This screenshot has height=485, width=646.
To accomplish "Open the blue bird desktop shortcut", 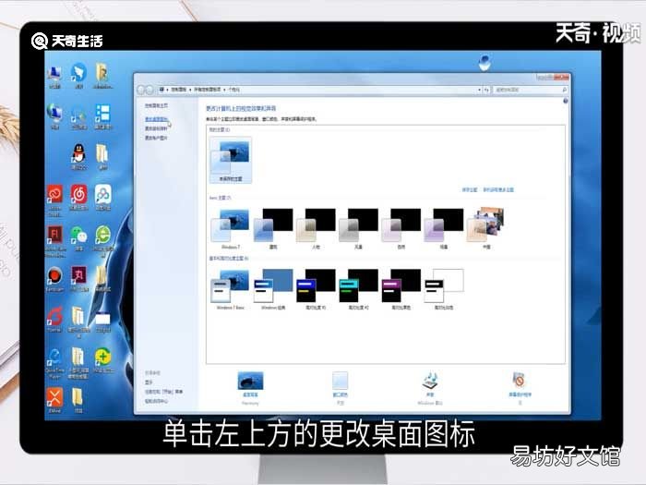I will coord(78,77).
